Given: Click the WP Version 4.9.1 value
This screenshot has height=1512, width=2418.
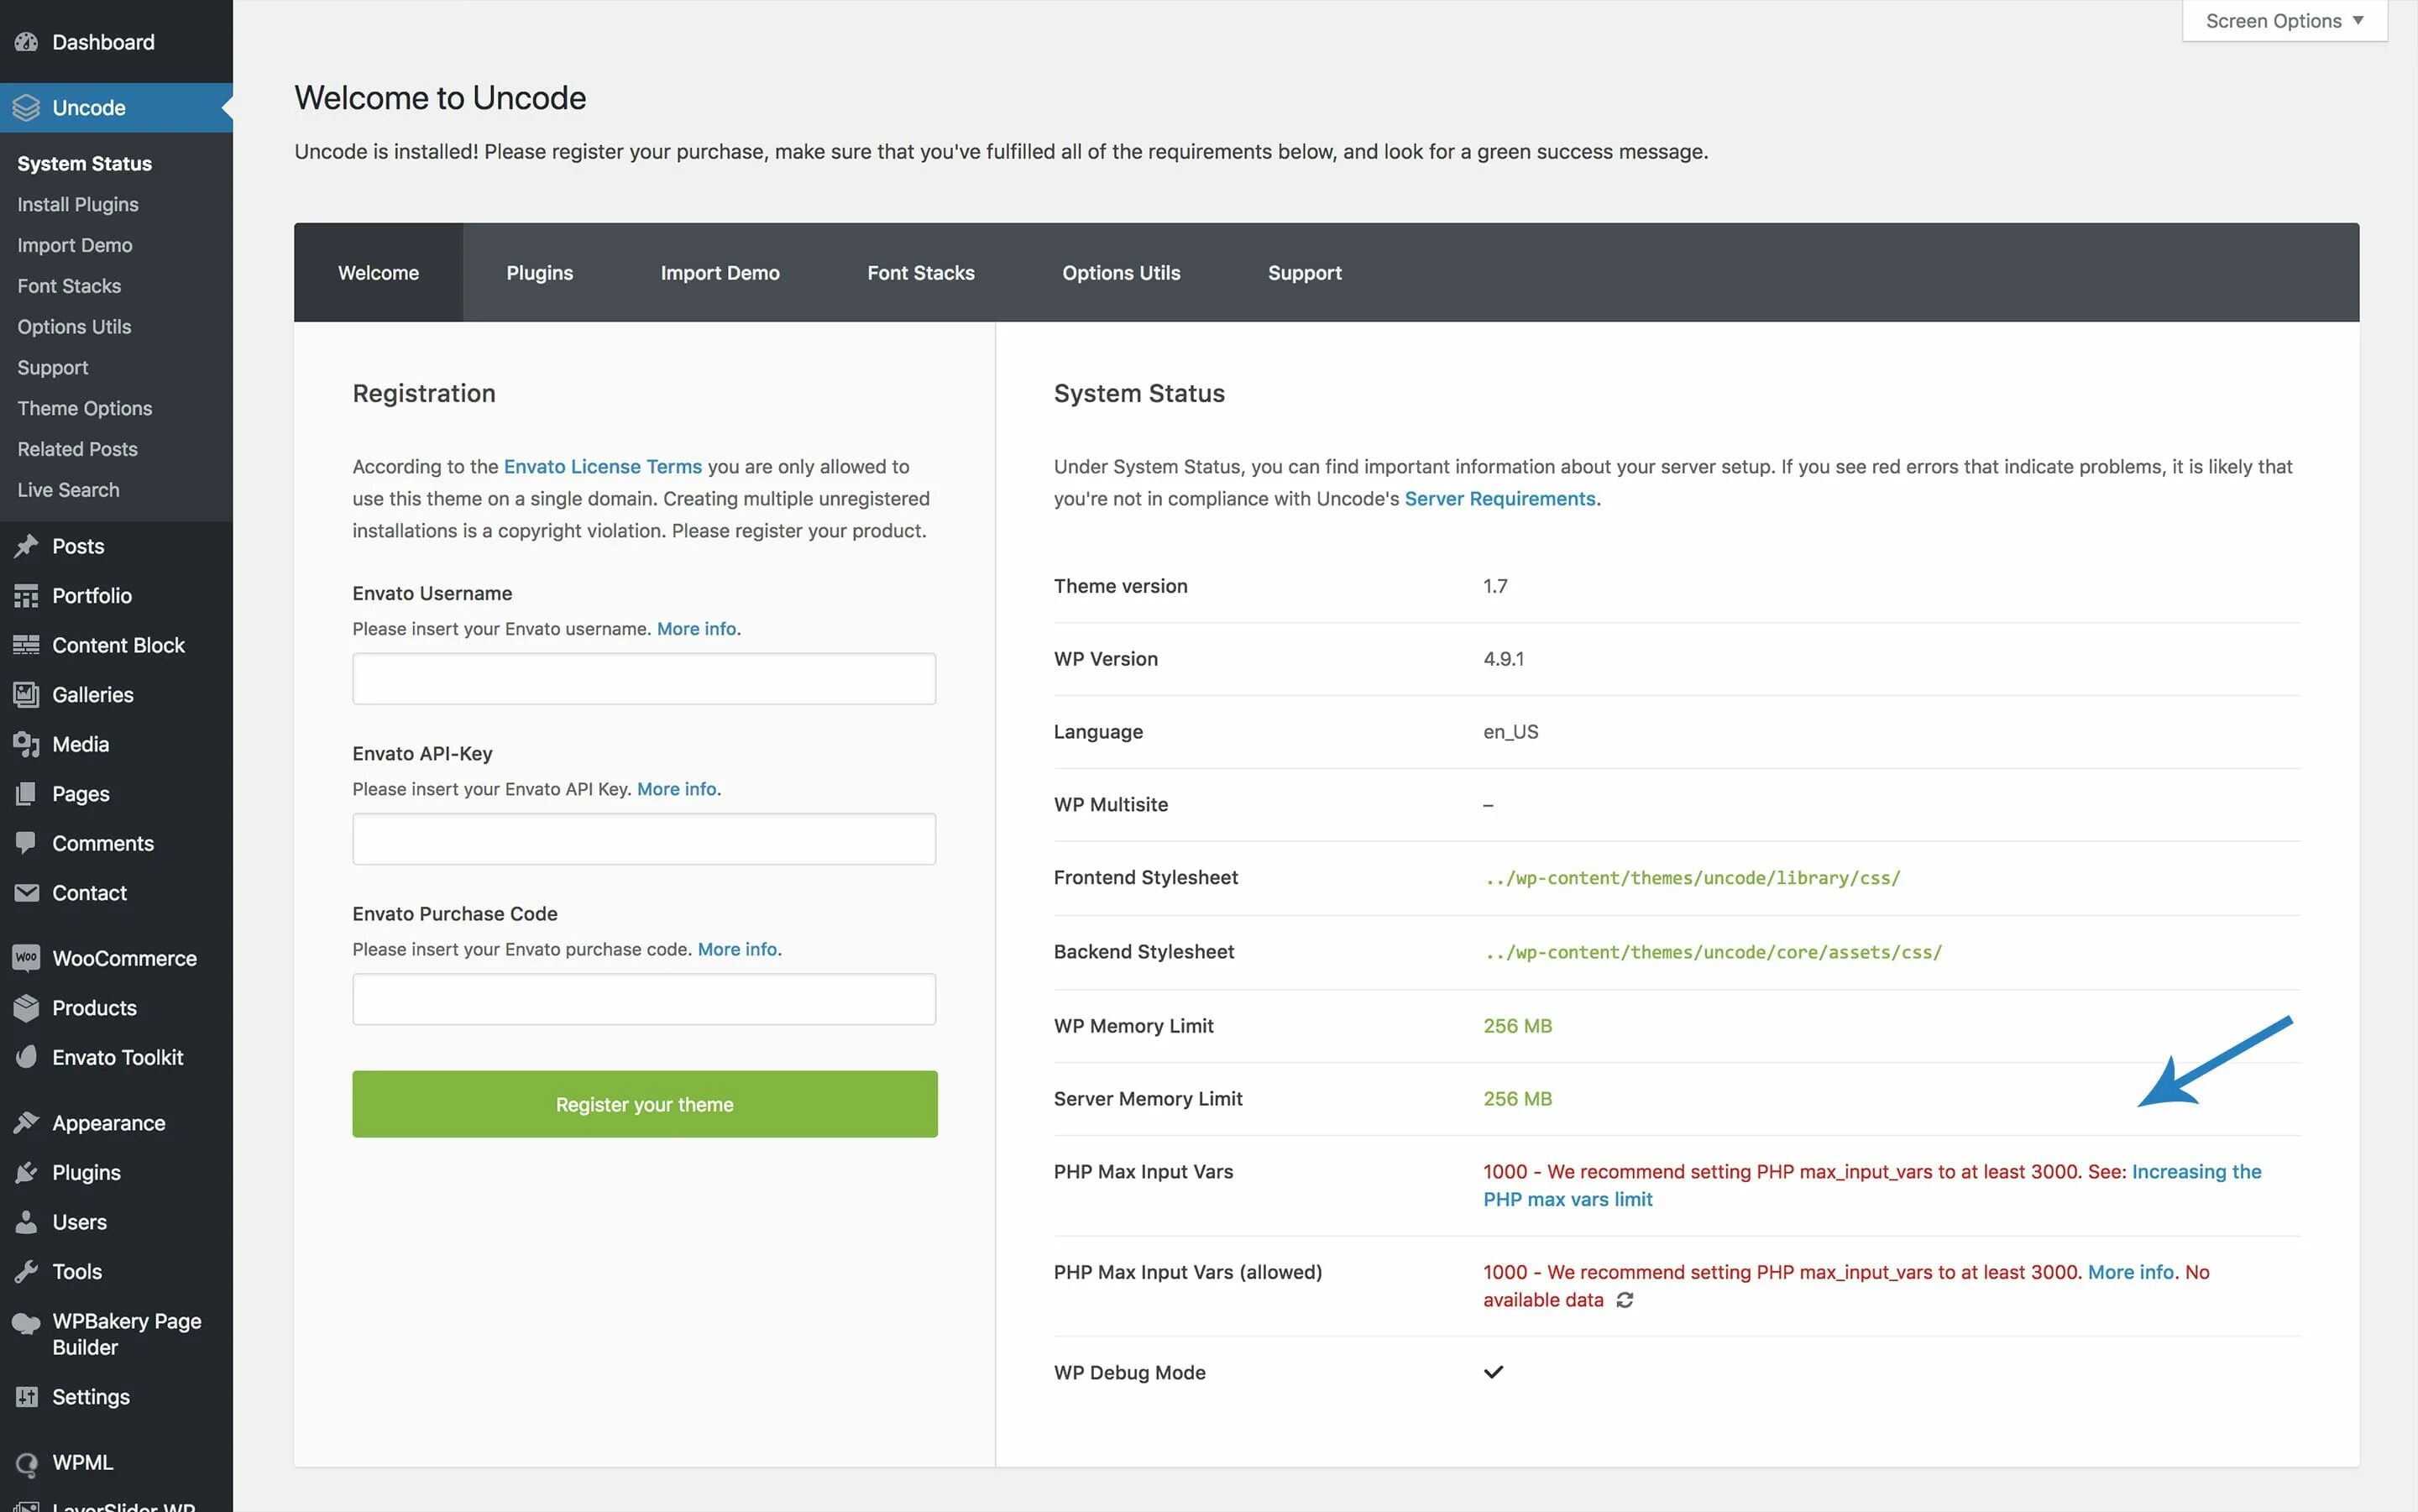Looking at the screenshot, I should pyautogui.click(x=1504, y=659).
